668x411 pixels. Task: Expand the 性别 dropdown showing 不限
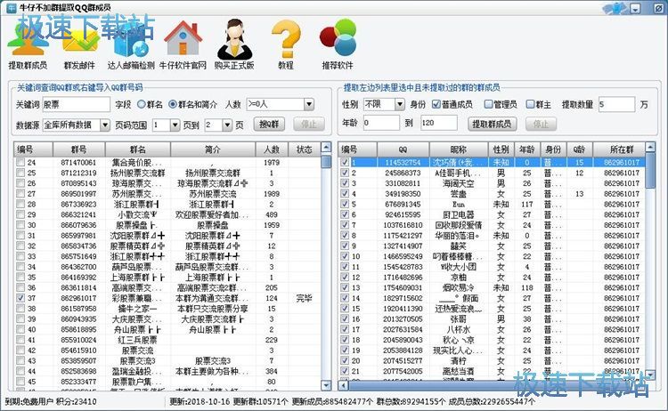(399, 104)
